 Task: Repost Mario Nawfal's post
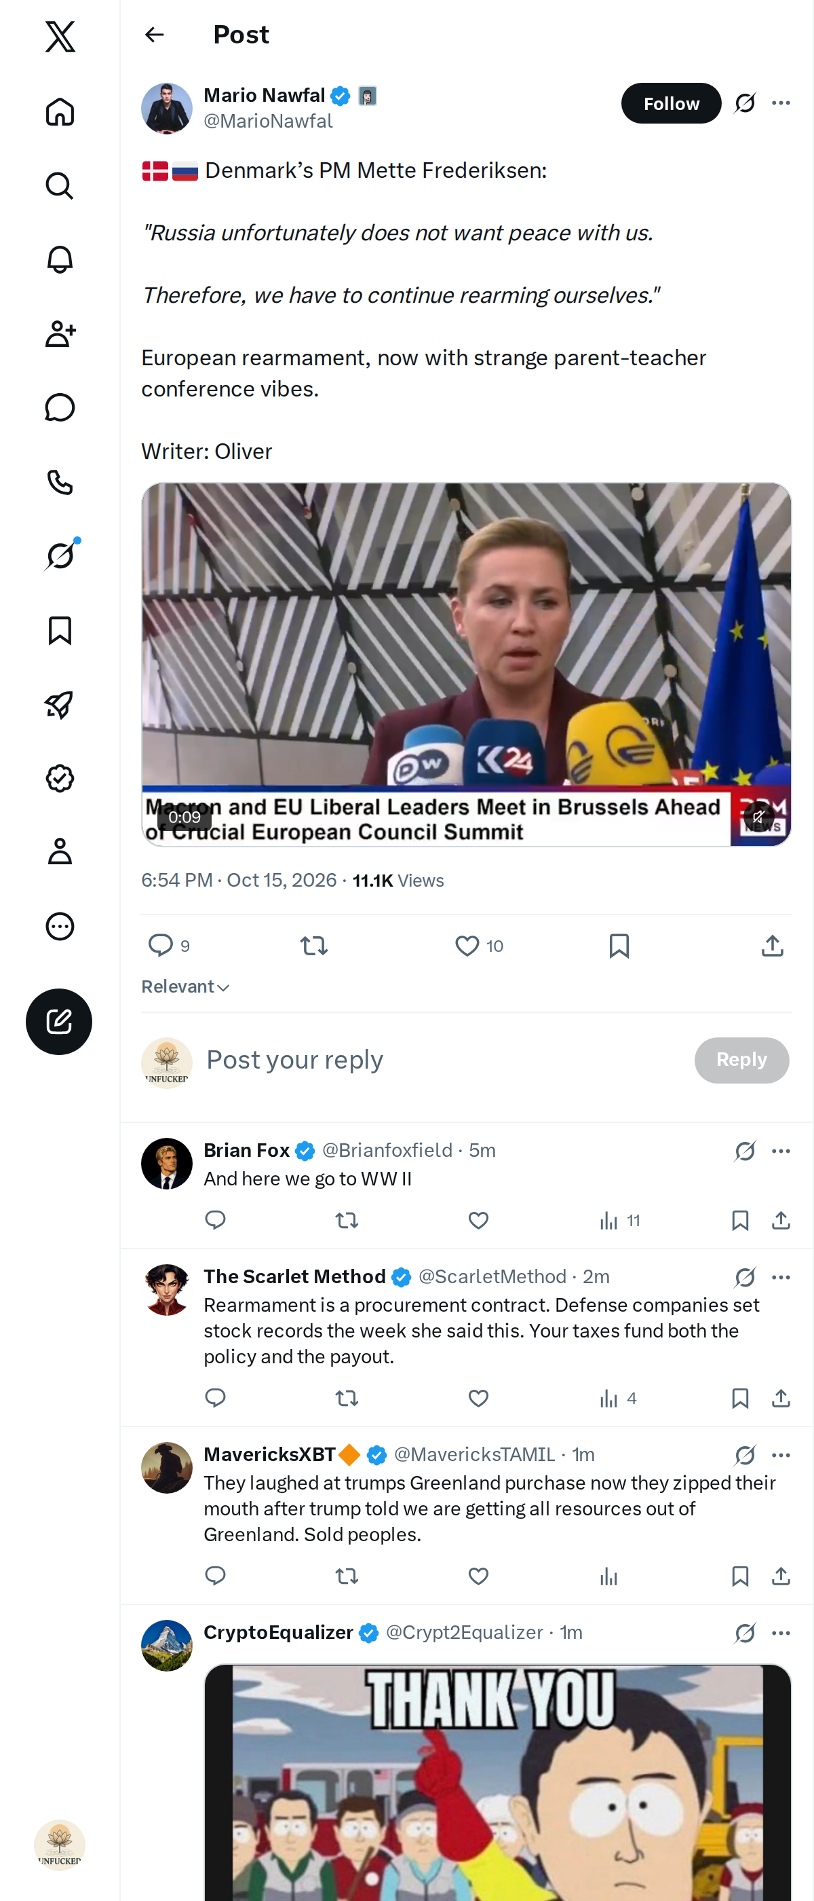point(314,945)
